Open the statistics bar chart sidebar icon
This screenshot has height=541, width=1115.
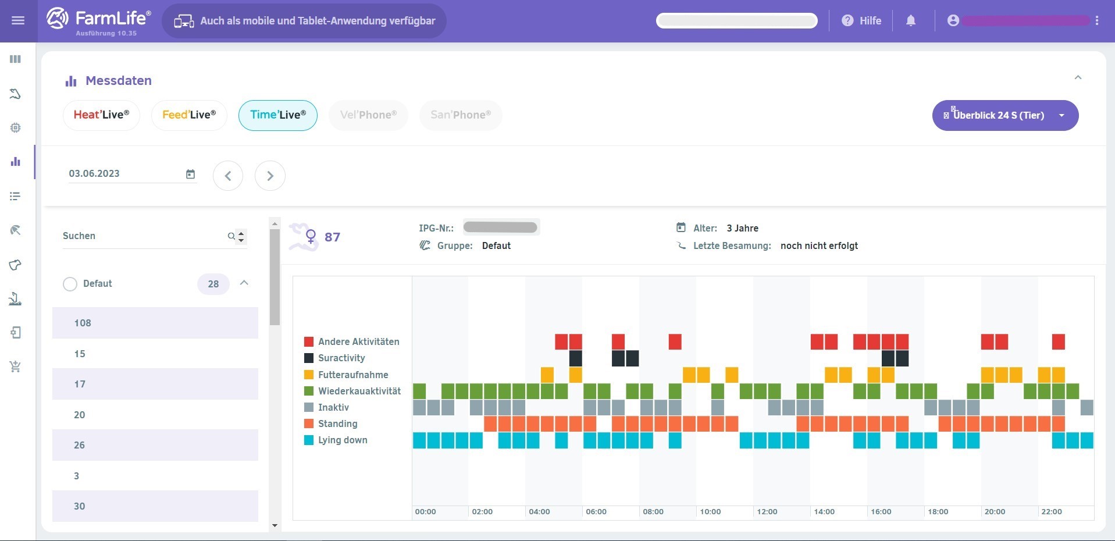tap(16, 162)
